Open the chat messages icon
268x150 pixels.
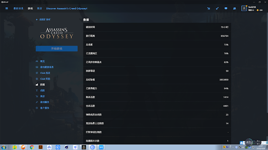(x=226, y=8)
